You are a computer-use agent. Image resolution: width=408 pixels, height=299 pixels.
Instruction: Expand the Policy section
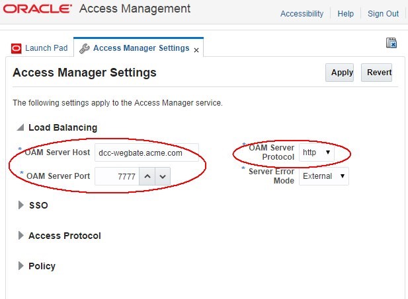(x=20, y=266)
